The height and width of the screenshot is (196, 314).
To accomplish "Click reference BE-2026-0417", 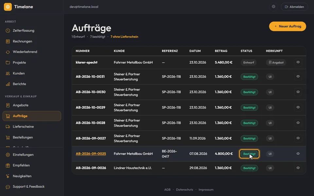I will 169,154.
